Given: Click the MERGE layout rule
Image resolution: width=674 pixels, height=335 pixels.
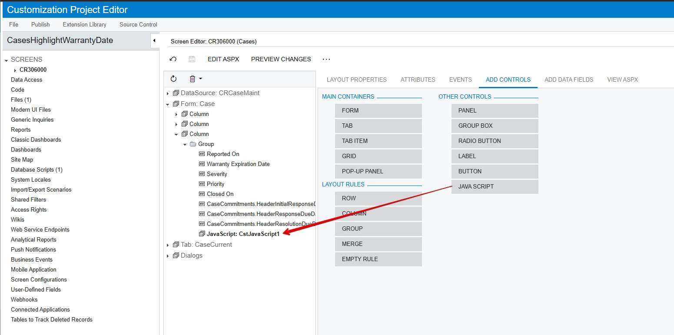Looking at the screenshot, I should (x=379, y=244).
